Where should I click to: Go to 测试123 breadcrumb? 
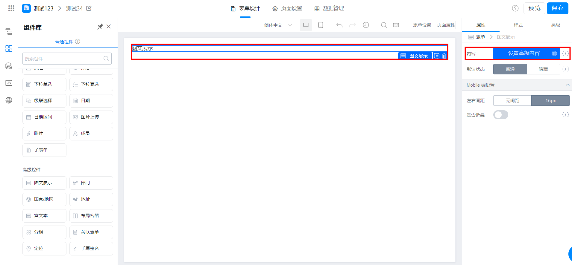pos(43,8)
